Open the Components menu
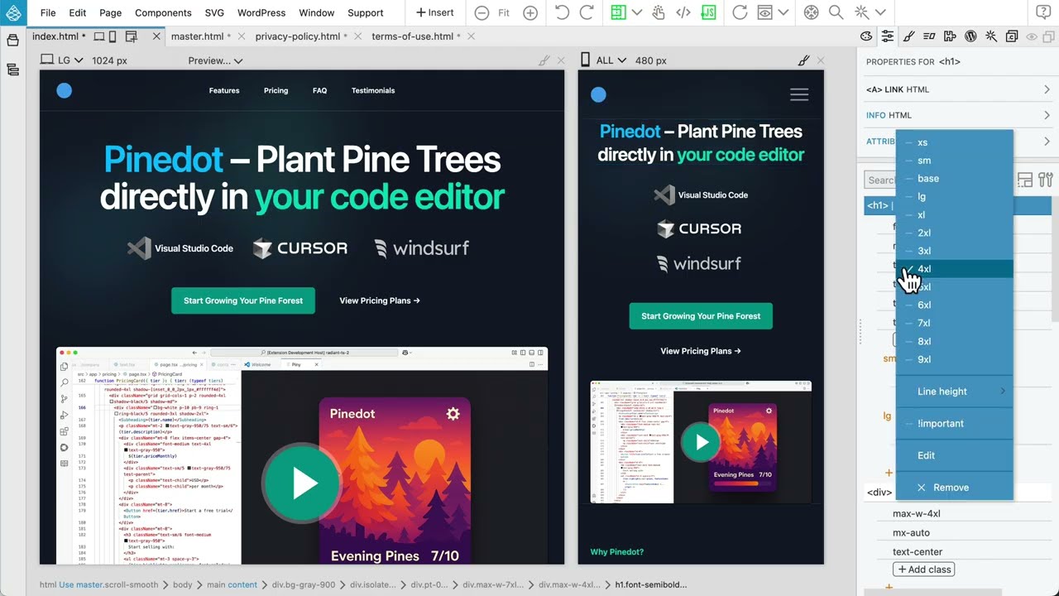This screenshot has width=1059, height=596. [163, 12]
